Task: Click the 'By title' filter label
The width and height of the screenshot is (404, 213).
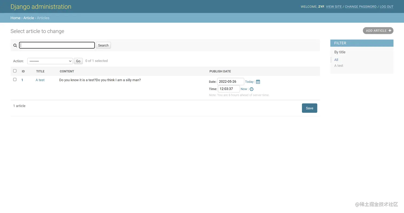Action: [340, 52]
